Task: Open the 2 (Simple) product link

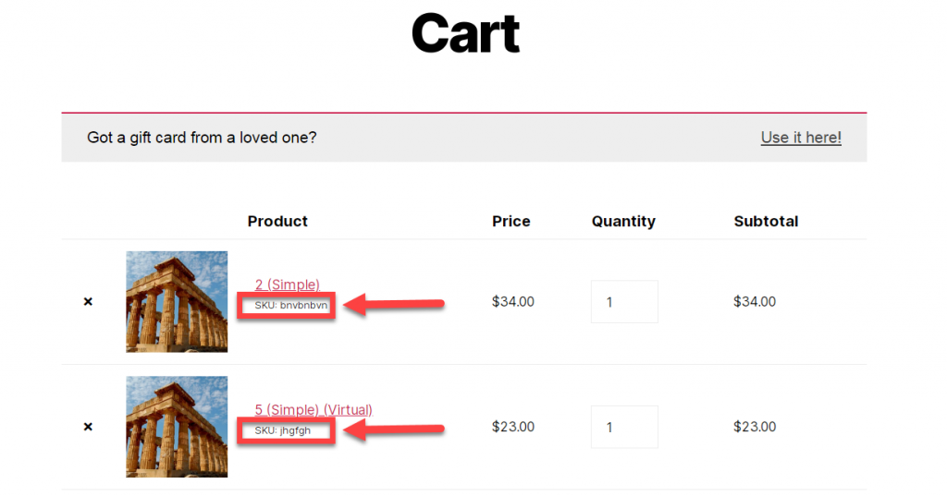Action: 288,284
